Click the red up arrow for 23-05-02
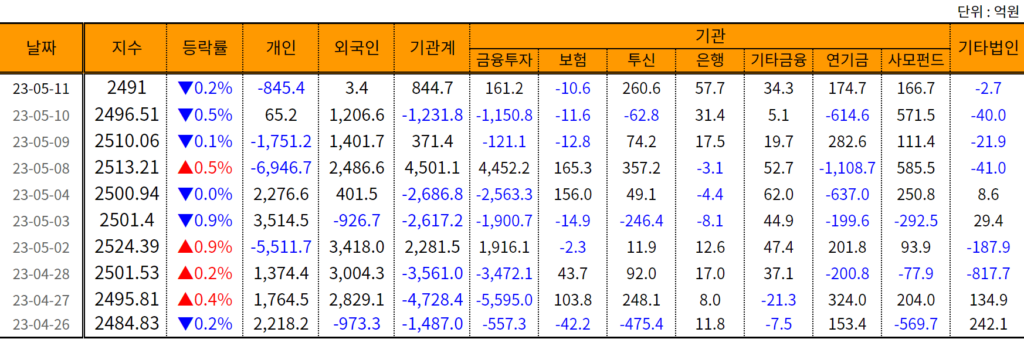 (x=185, y=247)
